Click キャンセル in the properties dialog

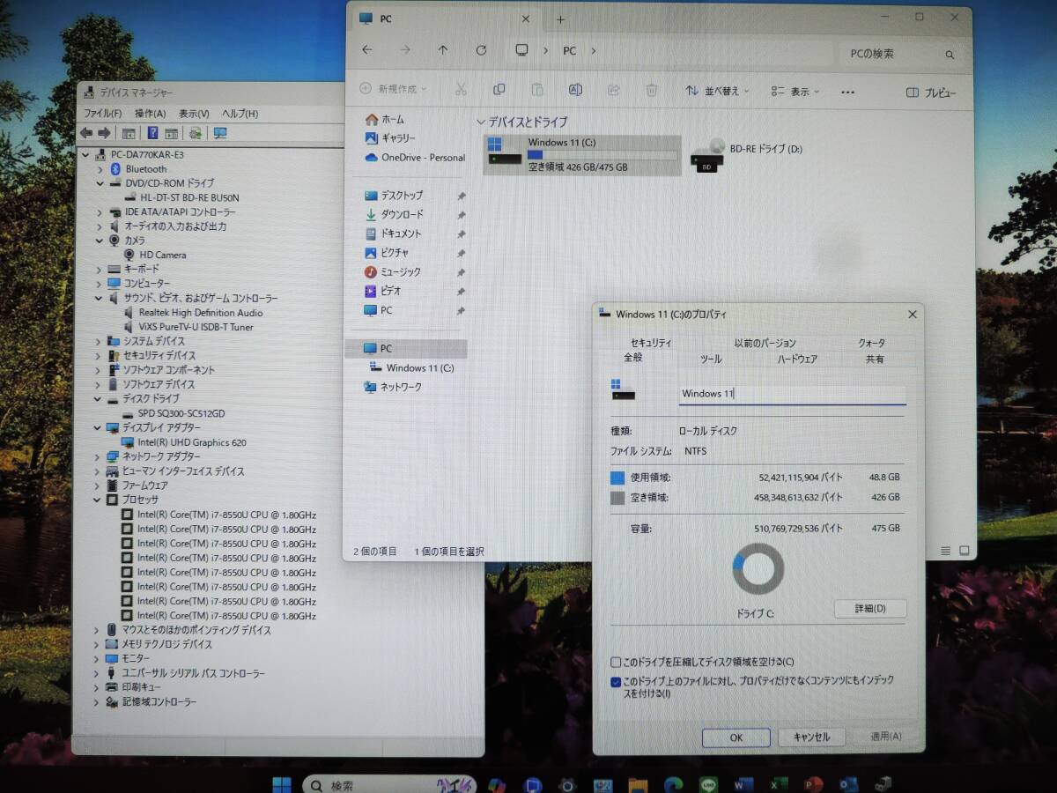pos(811,737)
